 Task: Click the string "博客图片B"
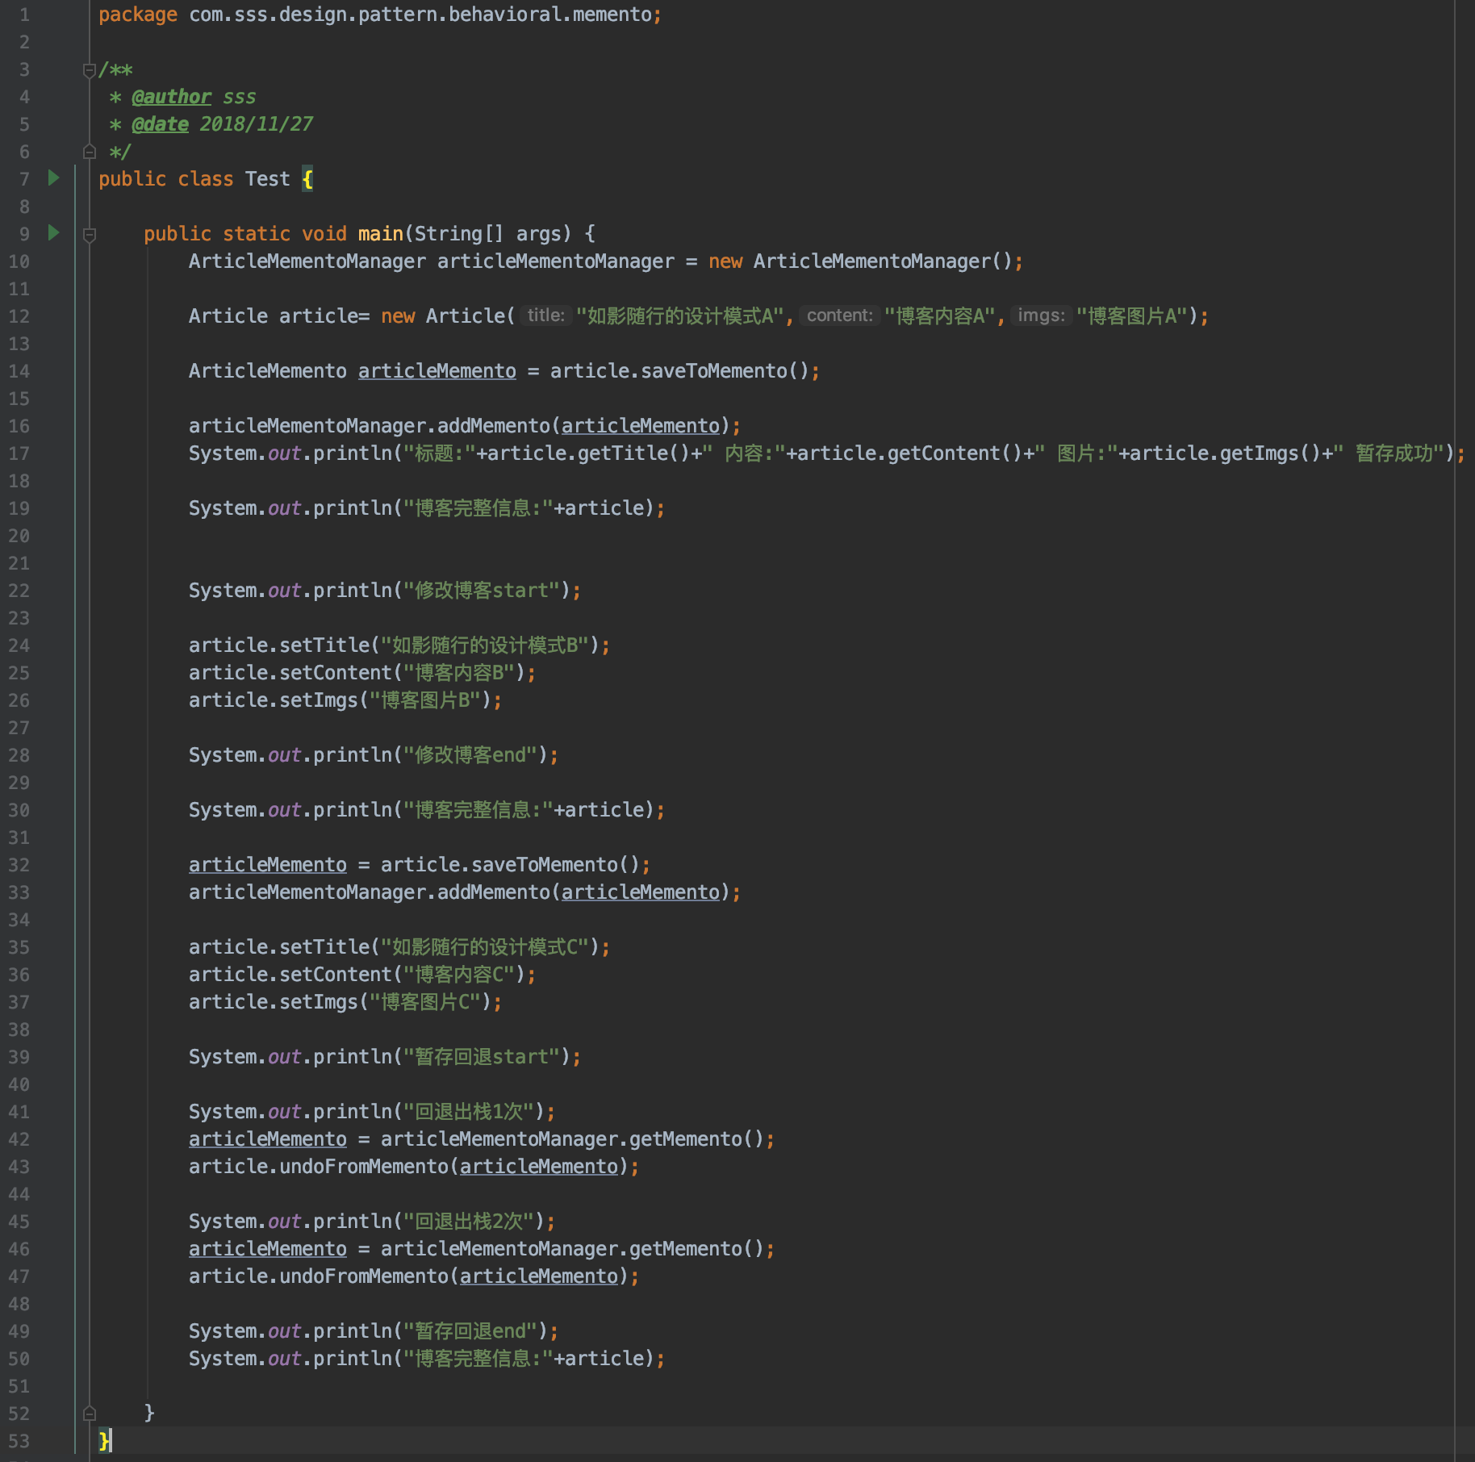pos(425,700)
